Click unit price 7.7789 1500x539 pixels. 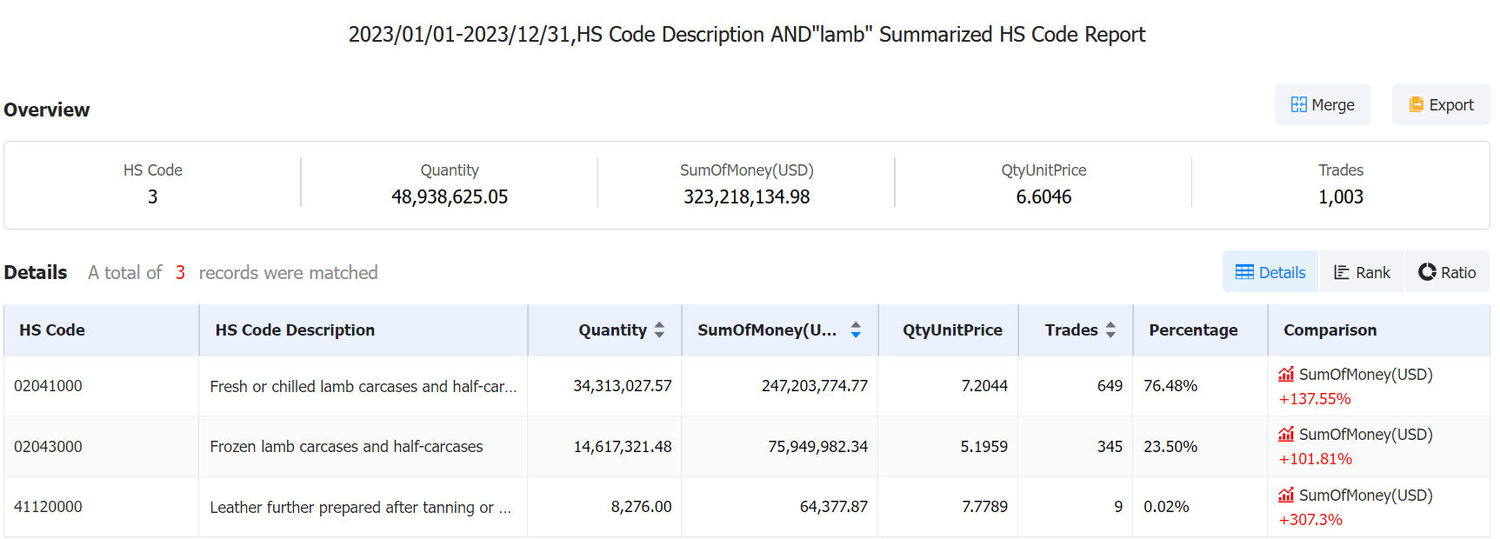(x=984, y=507)
